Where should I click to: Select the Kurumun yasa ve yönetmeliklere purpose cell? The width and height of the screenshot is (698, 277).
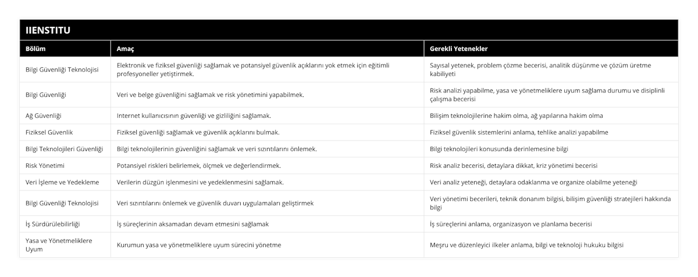(x=200, y=244)
